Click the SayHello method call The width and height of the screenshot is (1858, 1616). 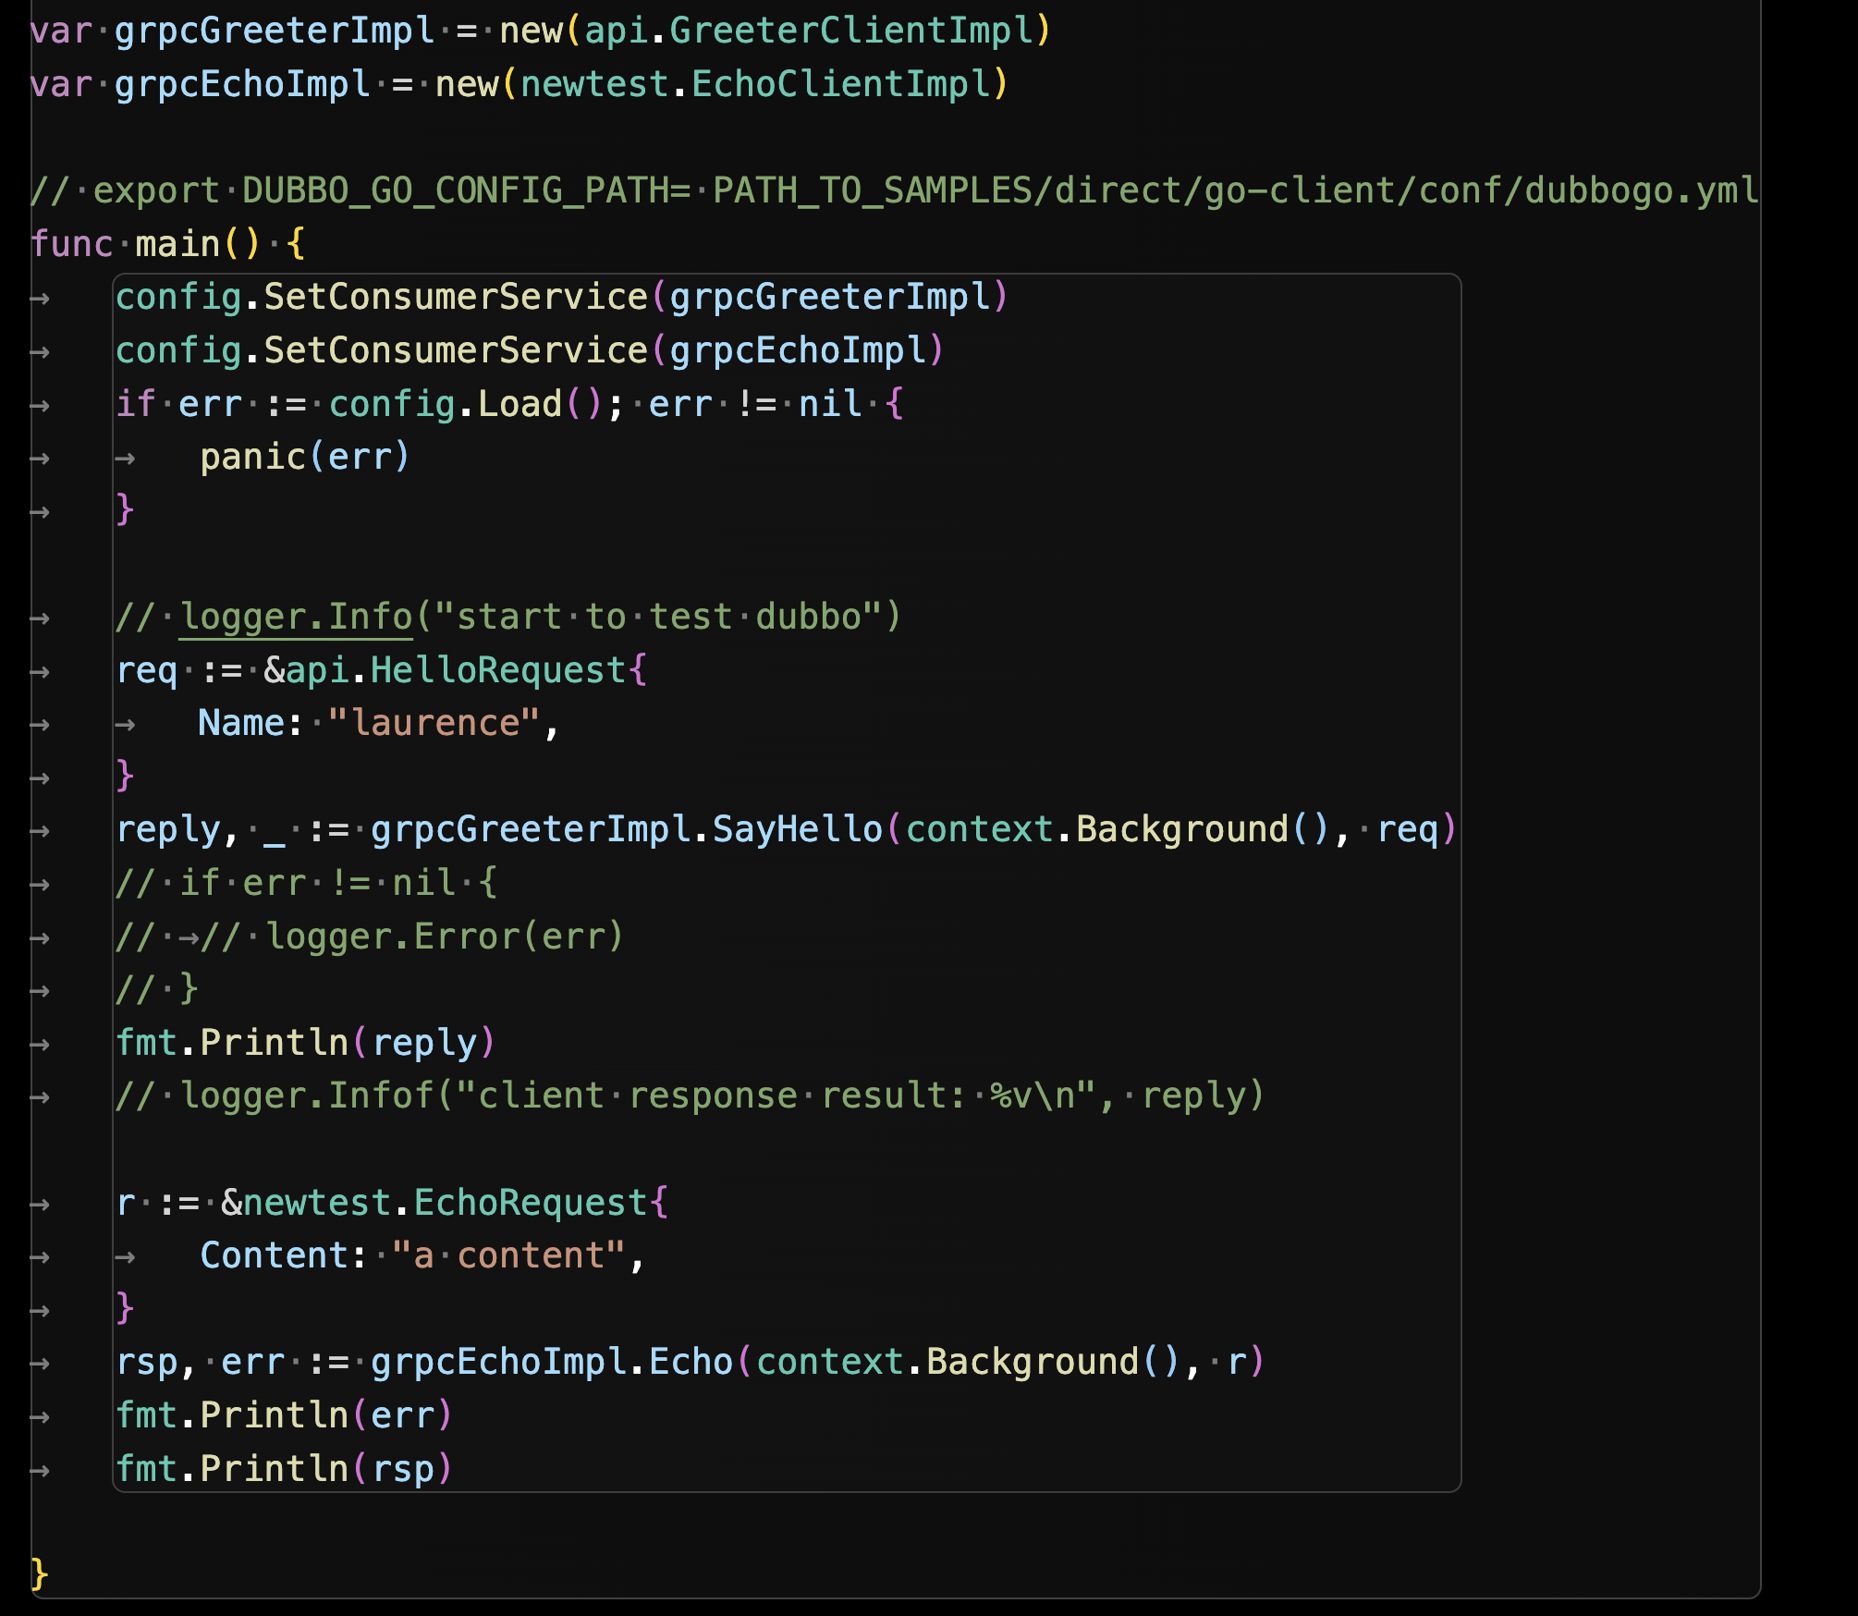pyautogui.click(x=797, y=829)
